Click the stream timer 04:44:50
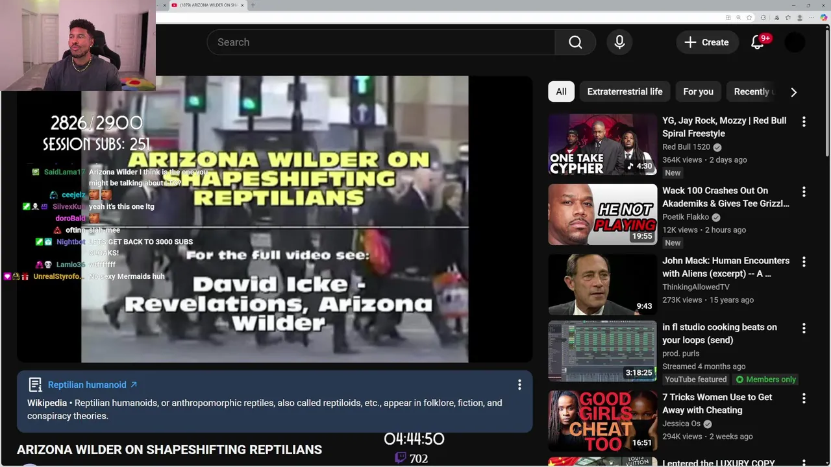 tap(414, 439)
